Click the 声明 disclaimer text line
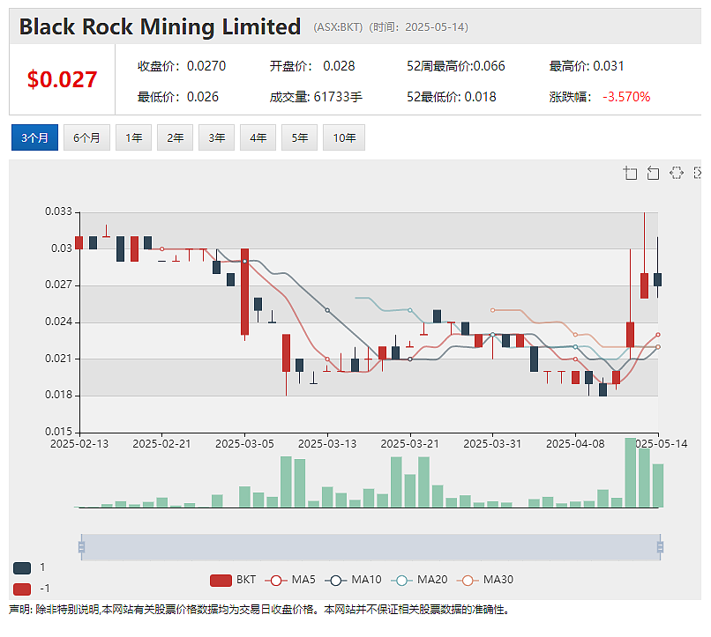The height and width of the screenshot is (637, 711). 260,611
